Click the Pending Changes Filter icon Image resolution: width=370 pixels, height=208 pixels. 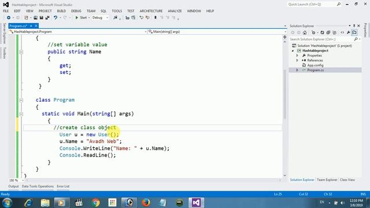(313, 32)
